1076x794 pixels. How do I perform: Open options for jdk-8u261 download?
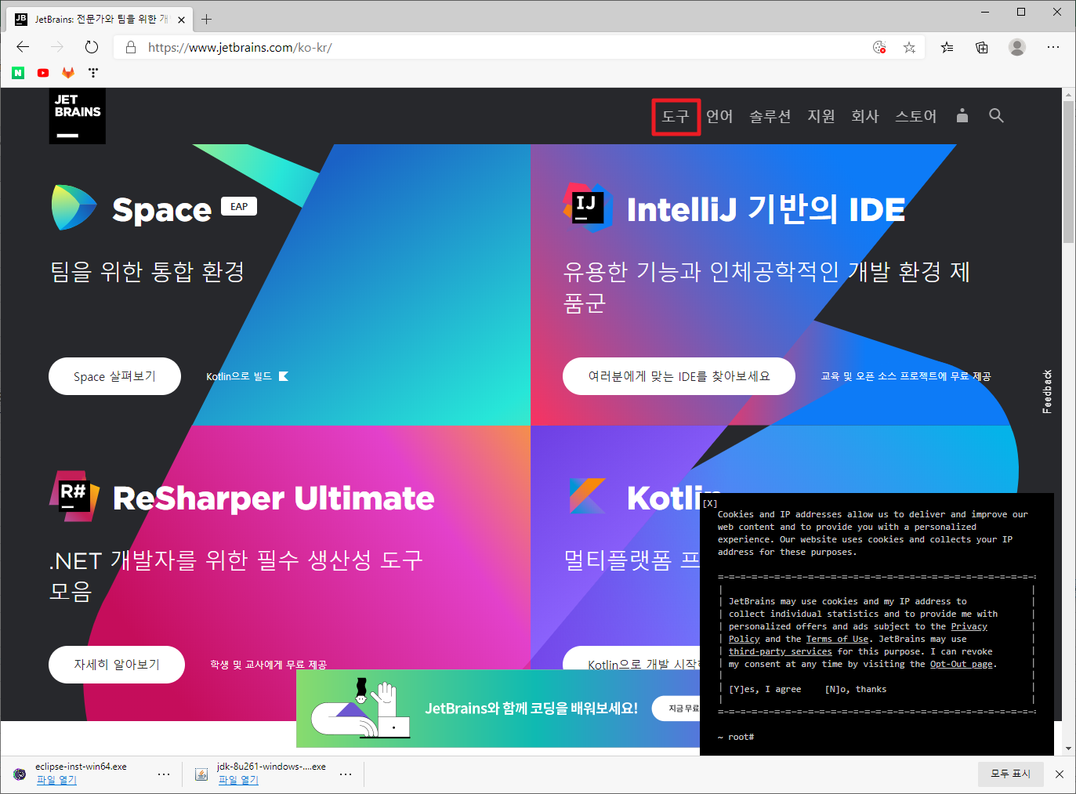coord(346,774)
